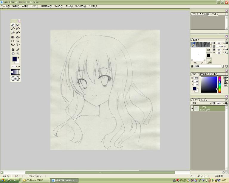Image resolution: width=229 pixels, height=183 pixels.
Task: Switch to the 色見本 tab
Action: click(x=203, y=74)
